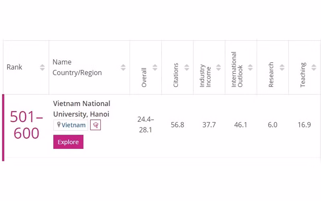This screenshot has width=321, height=201.
Task: Click the Name Country/Region header text
Action: coord(77,68)
